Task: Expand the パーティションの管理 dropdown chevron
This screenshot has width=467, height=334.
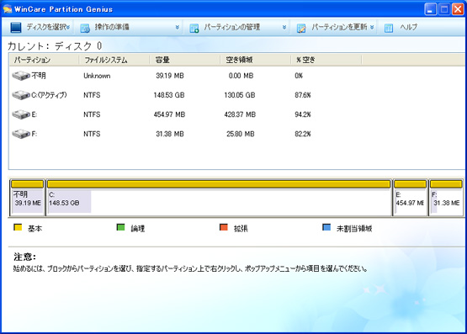Action: (x=284, y=27)
